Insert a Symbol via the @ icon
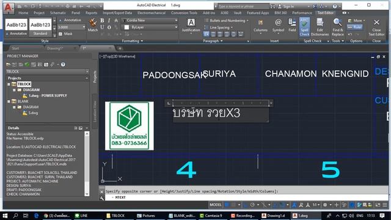This screenshot has height=220, width=391. [x=278, y=26]
